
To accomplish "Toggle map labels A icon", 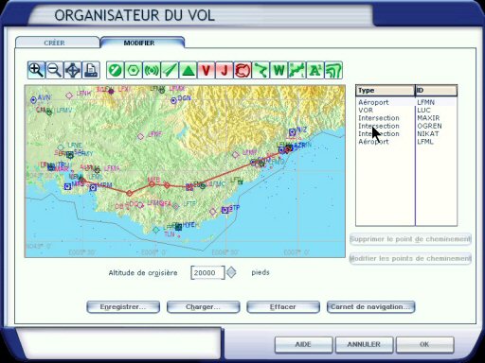I will point(315,70).
